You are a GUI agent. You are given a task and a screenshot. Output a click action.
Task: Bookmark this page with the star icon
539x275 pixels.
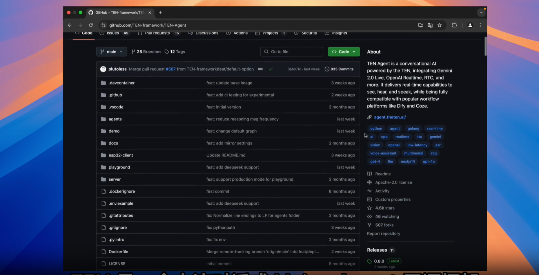coord(440,25)
